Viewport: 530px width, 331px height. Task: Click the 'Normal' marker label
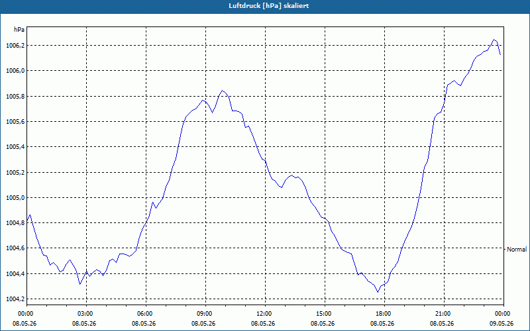517,250
